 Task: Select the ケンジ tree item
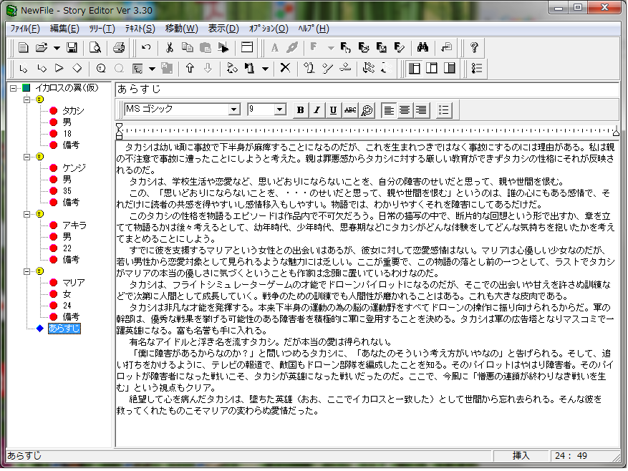tap(74, 167)
